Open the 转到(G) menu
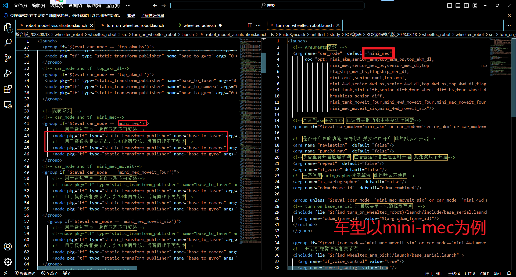 [x=94, y=5]
